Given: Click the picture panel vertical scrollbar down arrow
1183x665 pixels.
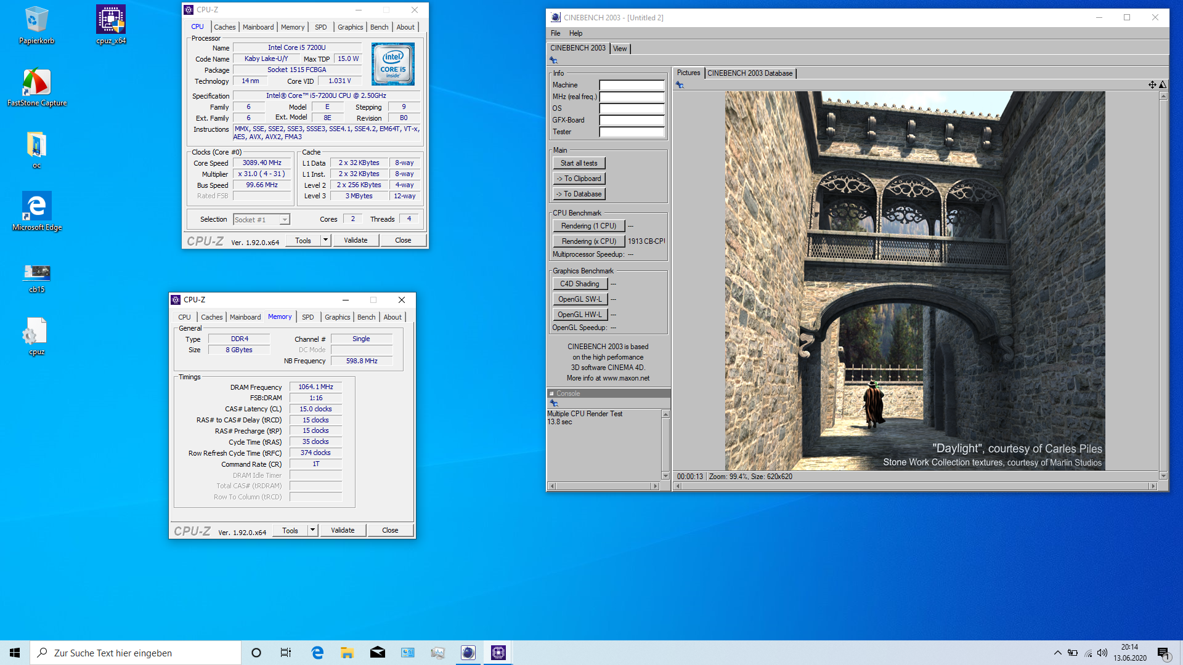Looking at the screenshot, I should point(1163,475).
